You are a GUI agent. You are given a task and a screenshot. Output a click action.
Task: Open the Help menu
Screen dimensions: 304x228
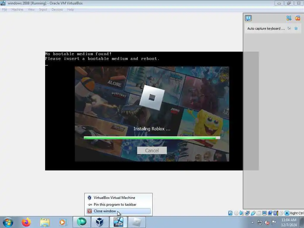pyautogui.click(x=70, y=9)
